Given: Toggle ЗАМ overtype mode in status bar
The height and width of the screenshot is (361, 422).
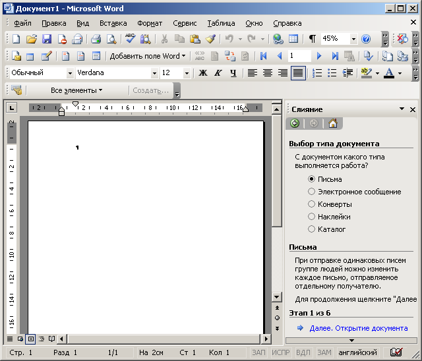Looking at the screenshot, I should [x=324, y=352].
